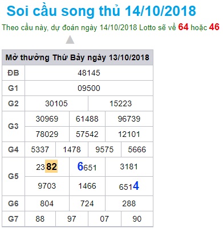Select the ĐB prize number 48145
This screenshot has width=223, height=229.
[89, 73]
